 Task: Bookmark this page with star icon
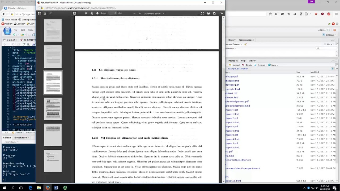pyautogui.click(x=270, y=14)
